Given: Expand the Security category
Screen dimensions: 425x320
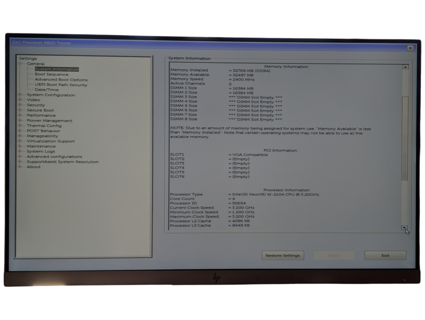Looking at the screenshot, I should [20, 105].
